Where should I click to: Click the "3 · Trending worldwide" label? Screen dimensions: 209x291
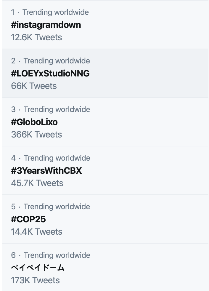[51, 110]
